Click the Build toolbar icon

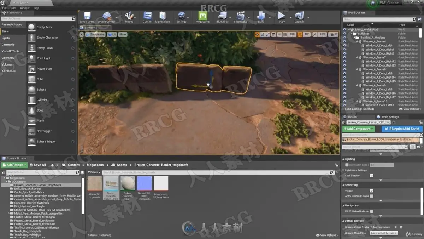(261, 17)
